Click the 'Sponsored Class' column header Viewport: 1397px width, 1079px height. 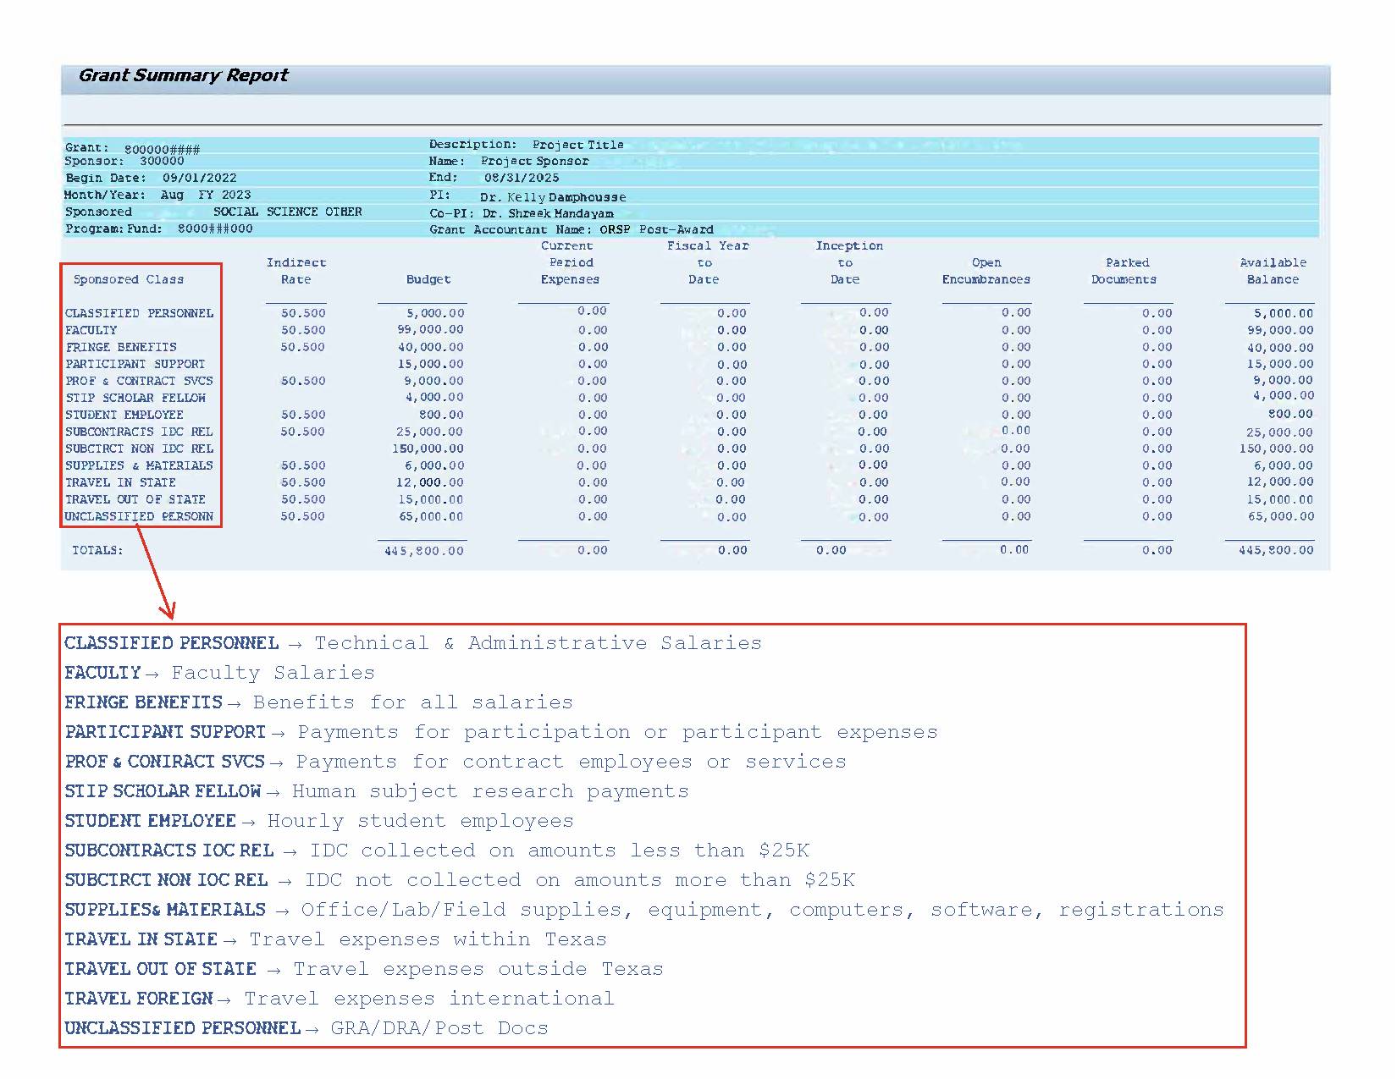pyautogui.click(x=129, y=279)
